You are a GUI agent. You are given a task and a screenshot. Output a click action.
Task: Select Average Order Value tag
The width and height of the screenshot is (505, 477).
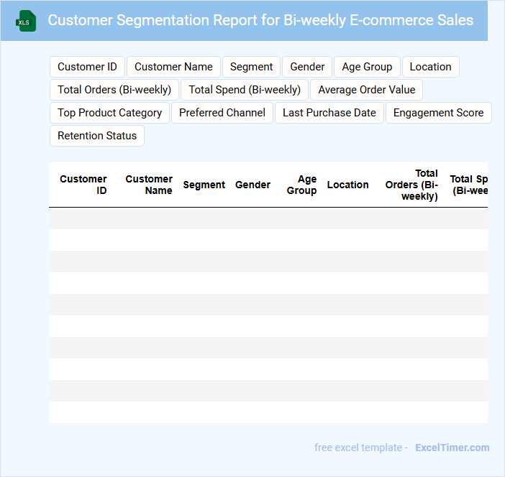367,90
